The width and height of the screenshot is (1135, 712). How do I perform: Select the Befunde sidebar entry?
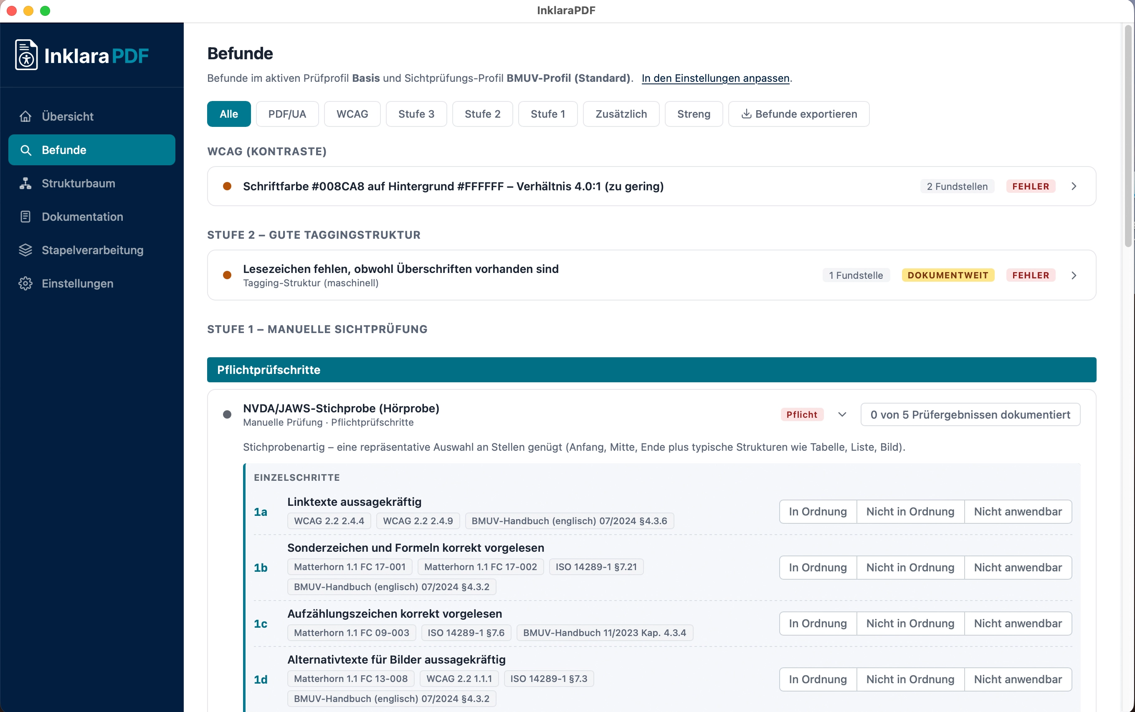coord(92,150)
